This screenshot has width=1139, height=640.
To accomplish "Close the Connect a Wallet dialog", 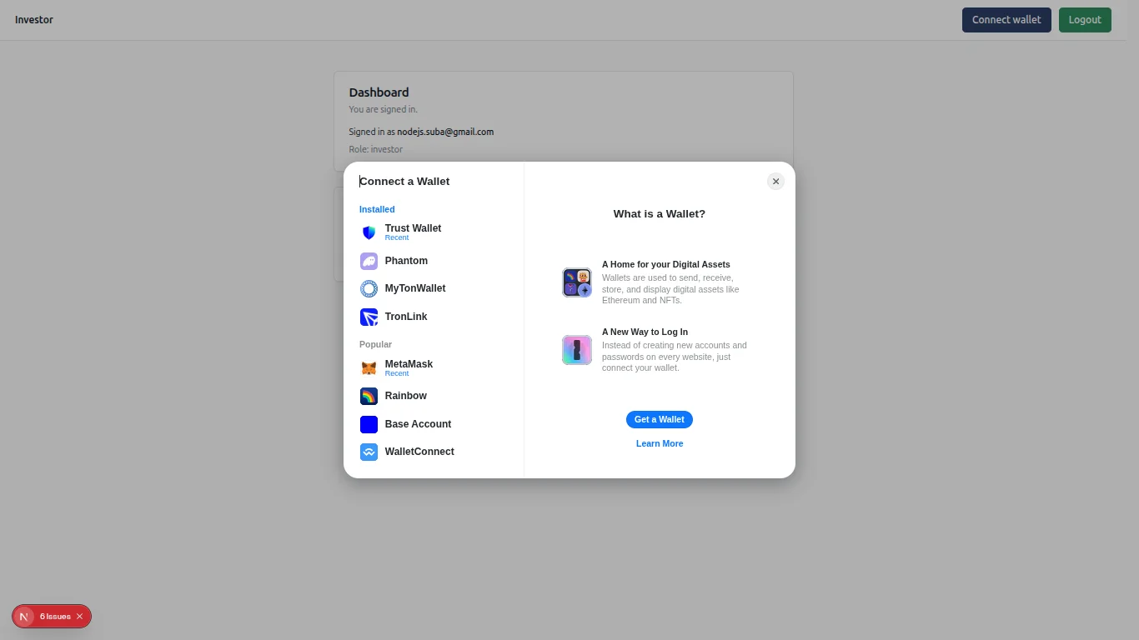I will (x=775, y=181).
